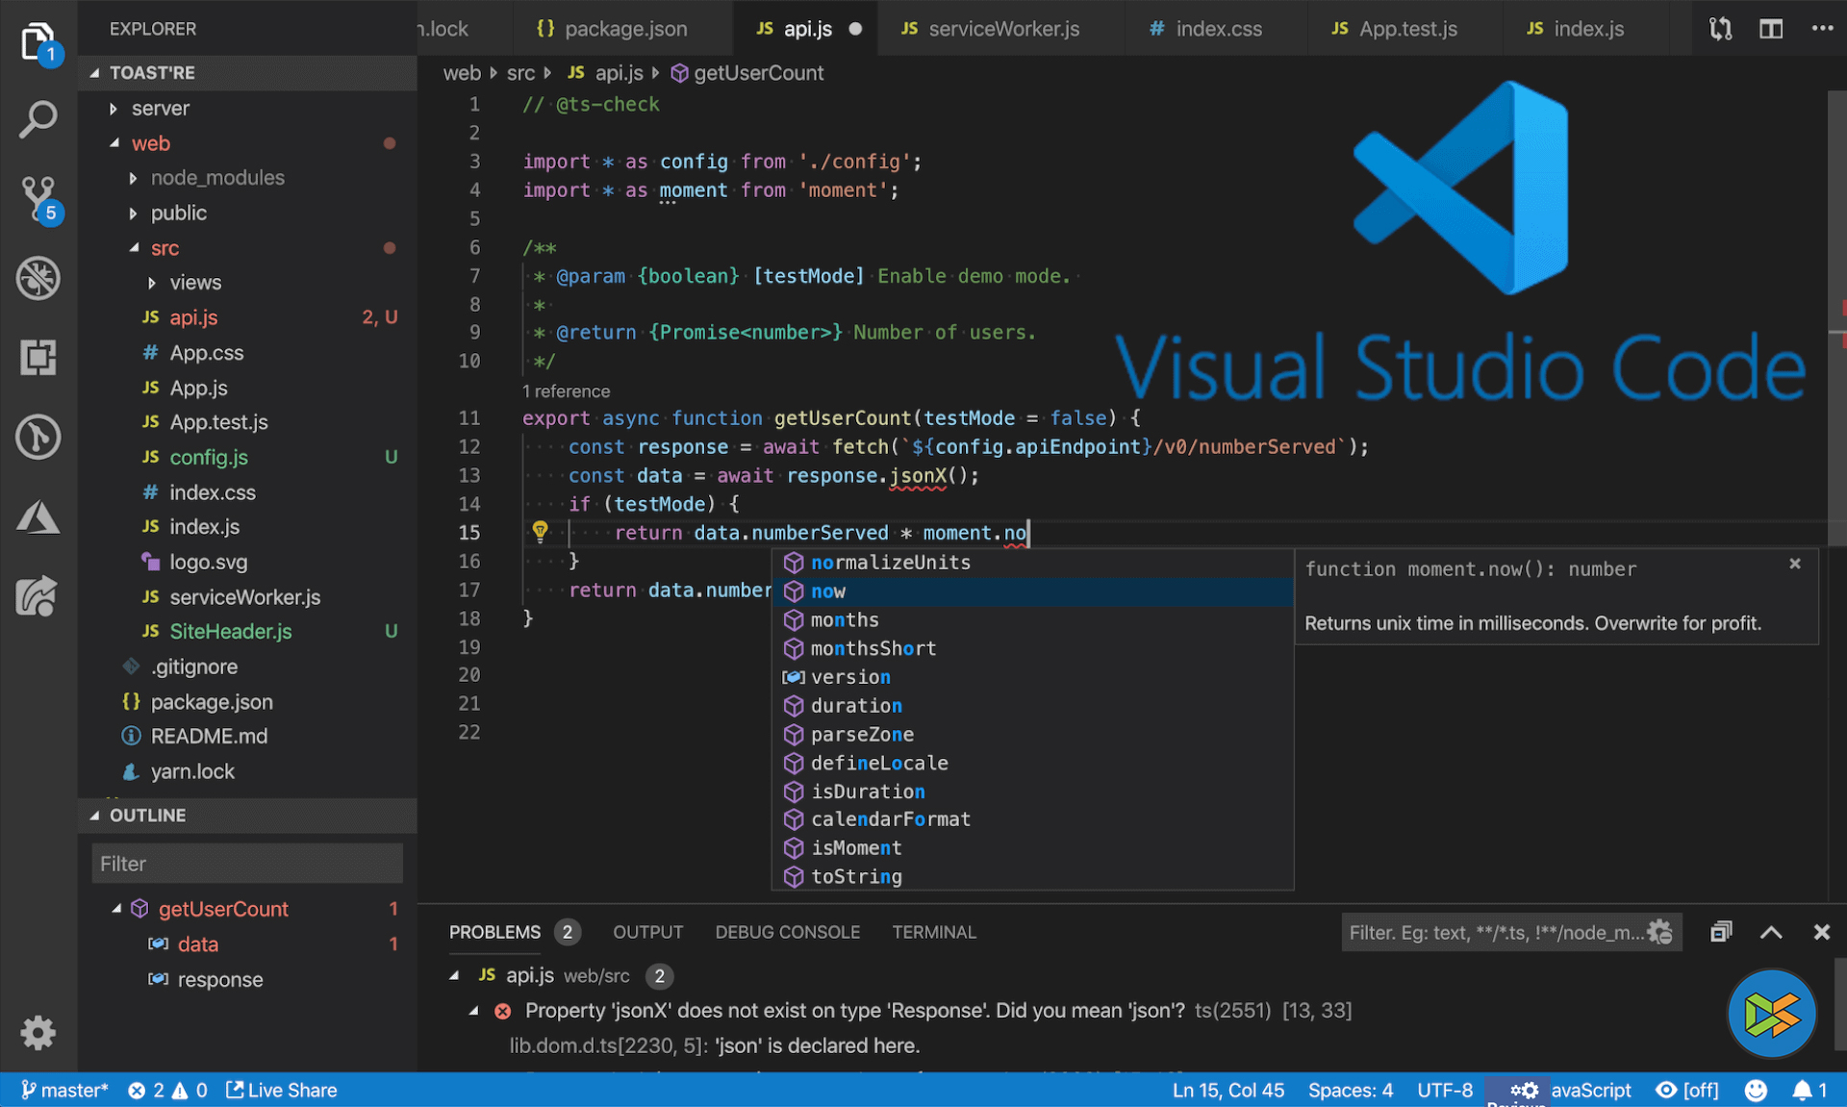Click the Outline Filter input field

tap(246, 863)
